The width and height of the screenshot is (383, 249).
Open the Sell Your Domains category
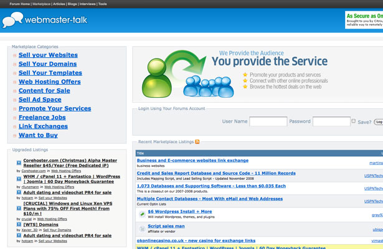[x=47, y=64]
